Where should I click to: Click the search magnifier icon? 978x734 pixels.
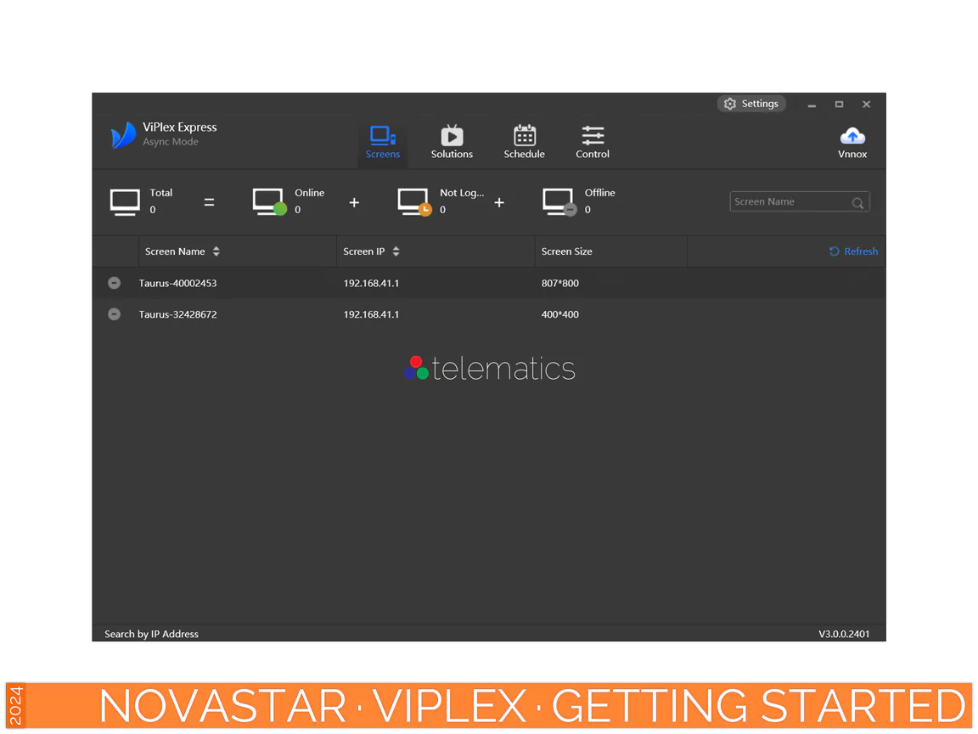click(x=857, y=203)
